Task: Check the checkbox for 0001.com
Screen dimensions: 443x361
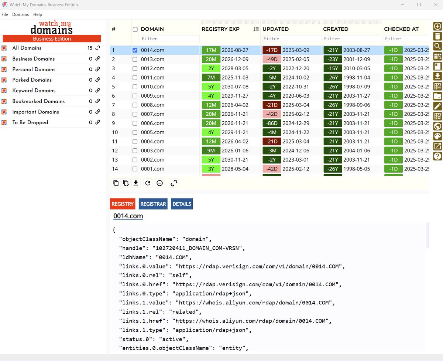Action: (135, 169)
